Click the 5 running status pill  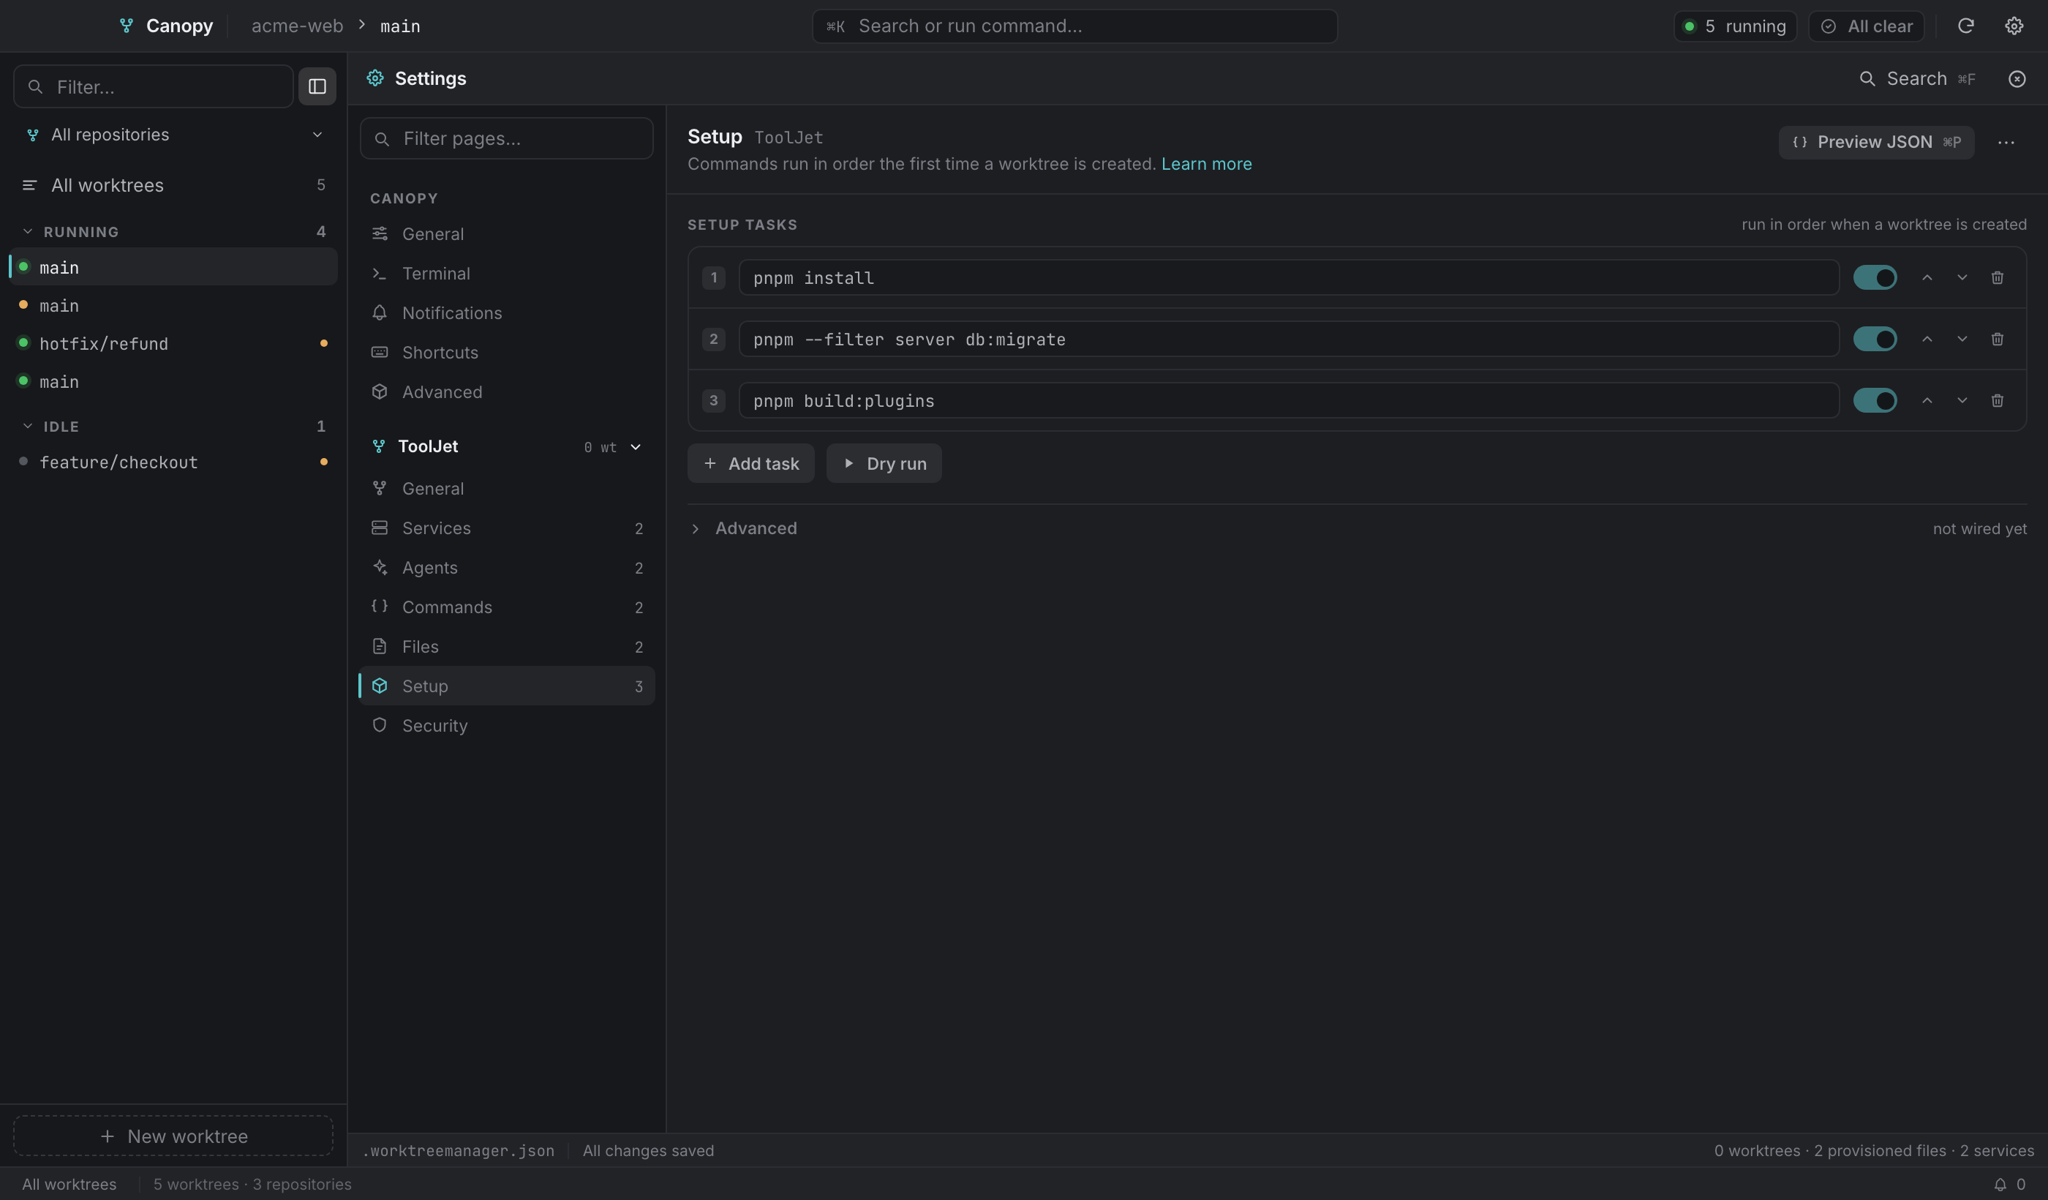[x=1735, y=26]
